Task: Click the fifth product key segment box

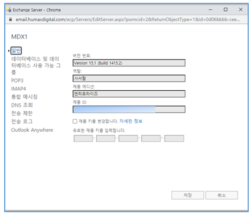Action: point(174,139)
